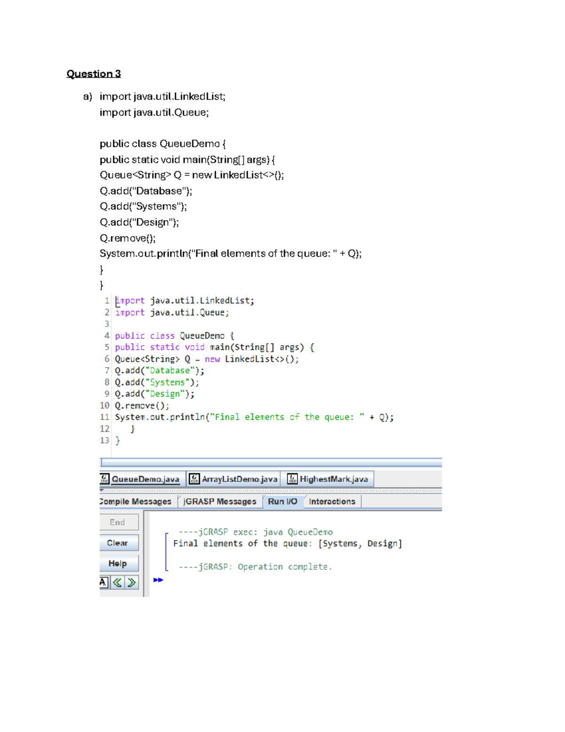
Task: Click 'import java.util.LinkedList;' on editor line 1
Action: click(185, 301)
